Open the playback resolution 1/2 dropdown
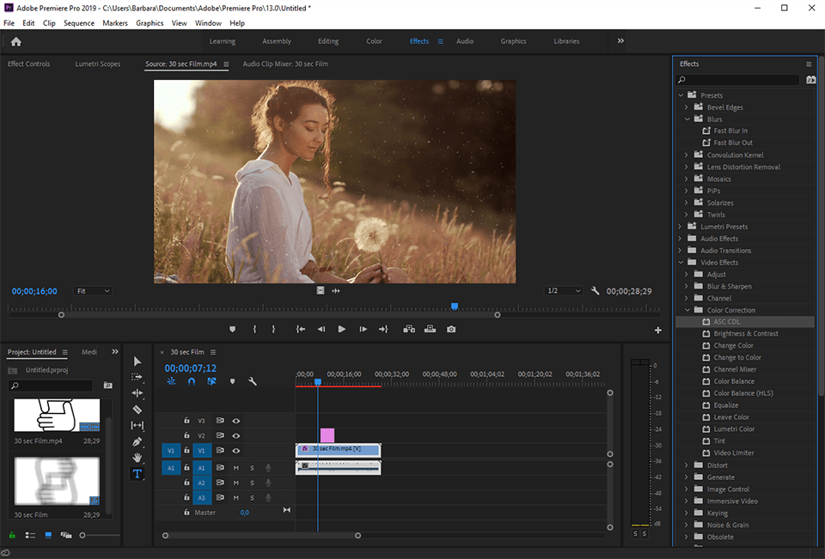The height and width of the screenshot is (559, 825). click(x=563, y=291)
